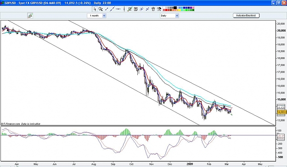The height and width of the screenshot is (167, 287).
Task: Click the GBPUSD window title icon
Action: coord(2,3)
